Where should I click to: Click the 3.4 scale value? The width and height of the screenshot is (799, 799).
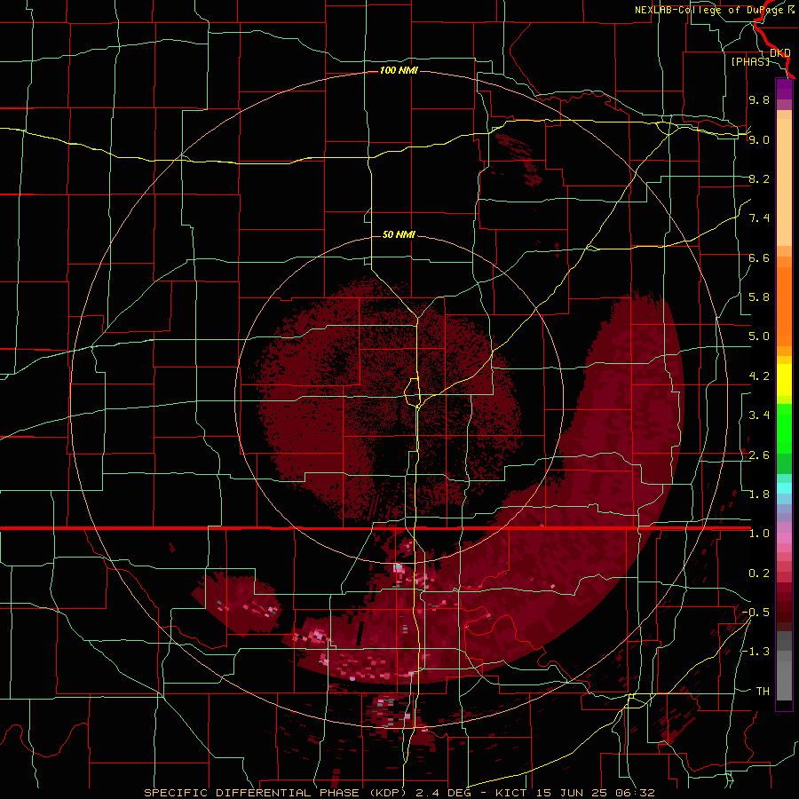759,415
